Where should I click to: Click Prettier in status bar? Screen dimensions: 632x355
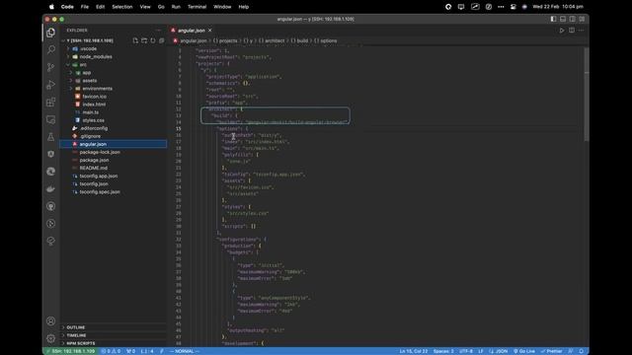coord(551,351)
